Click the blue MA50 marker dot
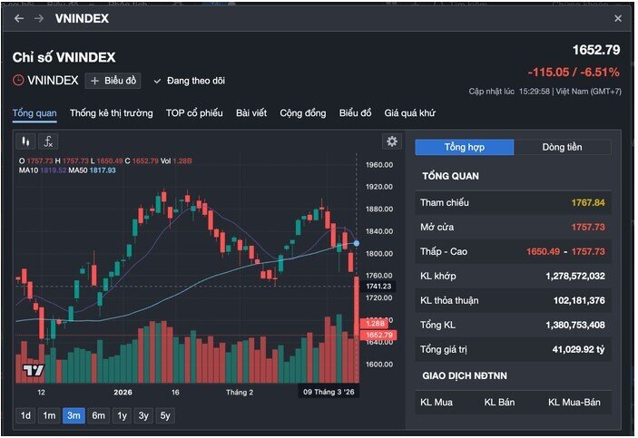 [357, 243]
